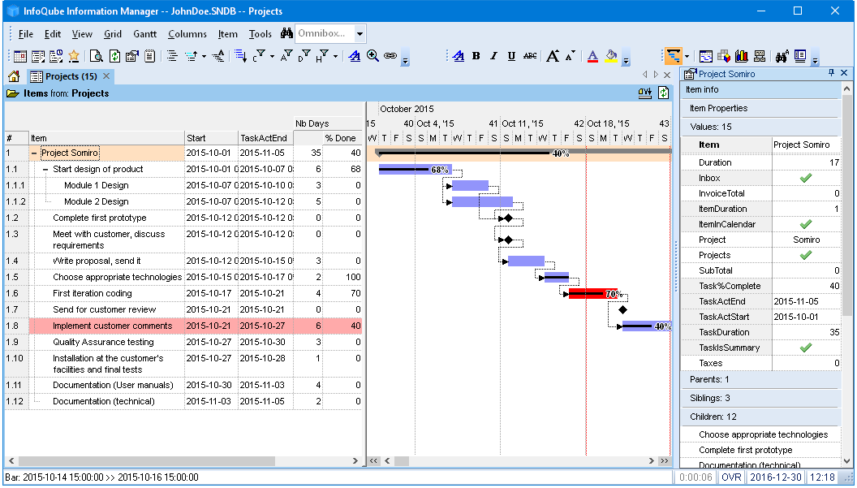Click the Gantt refresh icon in Items header
The height and width of the screenshot is (488, 857).
click(663, 93)
